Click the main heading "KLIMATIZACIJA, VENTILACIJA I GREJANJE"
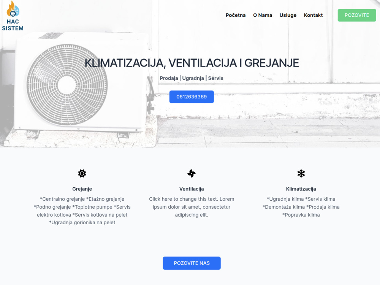 click(192, 63)
